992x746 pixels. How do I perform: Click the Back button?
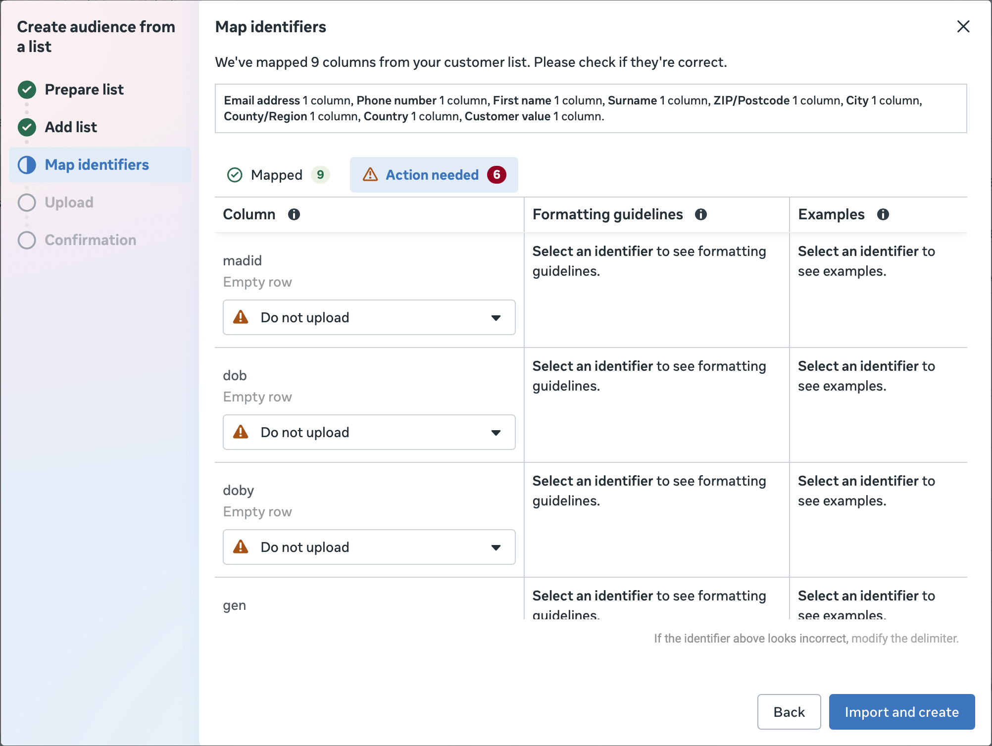789,712
